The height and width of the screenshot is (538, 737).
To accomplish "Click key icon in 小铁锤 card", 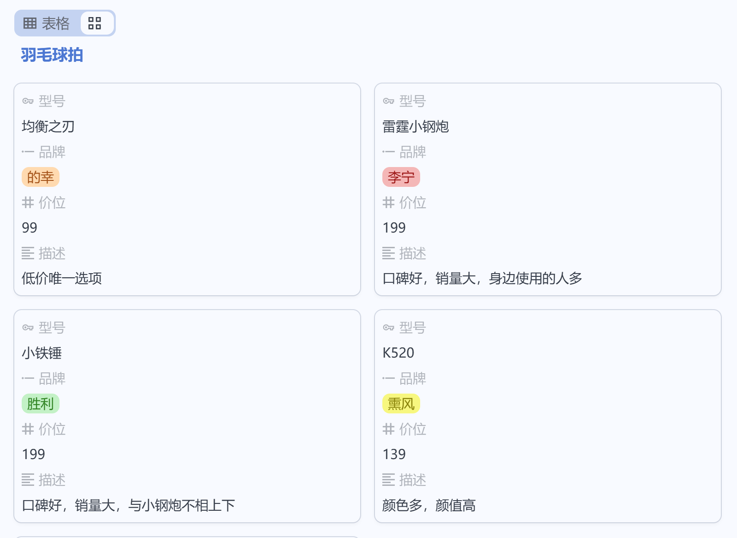I will click(28, 328).
